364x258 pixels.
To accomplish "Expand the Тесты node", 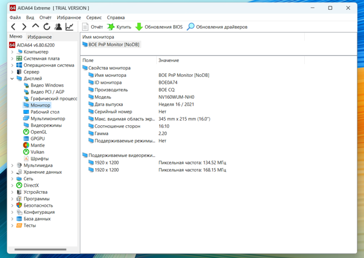I will click(12, 225).
